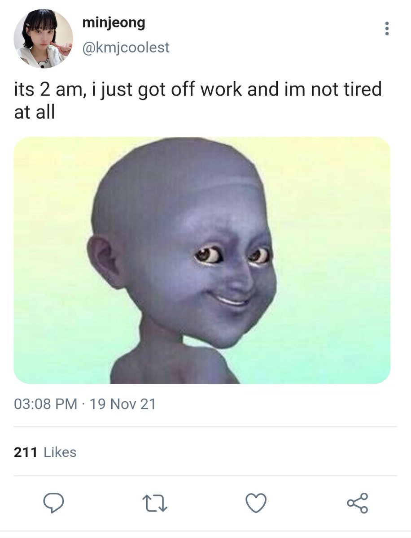Open the three-dot more options menu
Viewport: 411px width, 538px height.
[x=387, y=29]
